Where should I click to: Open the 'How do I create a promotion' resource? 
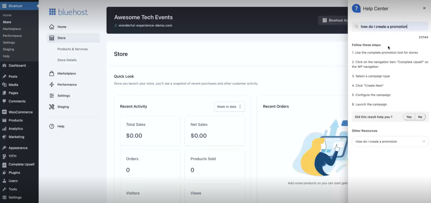390,142
